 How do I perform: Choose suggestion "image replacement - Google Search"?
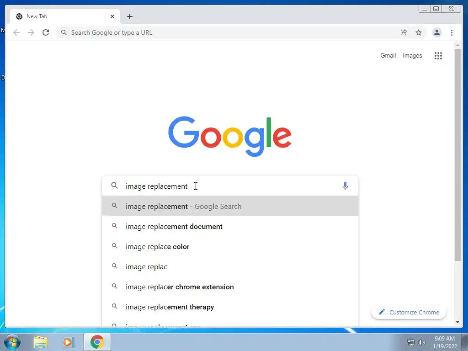pos(230,206)
